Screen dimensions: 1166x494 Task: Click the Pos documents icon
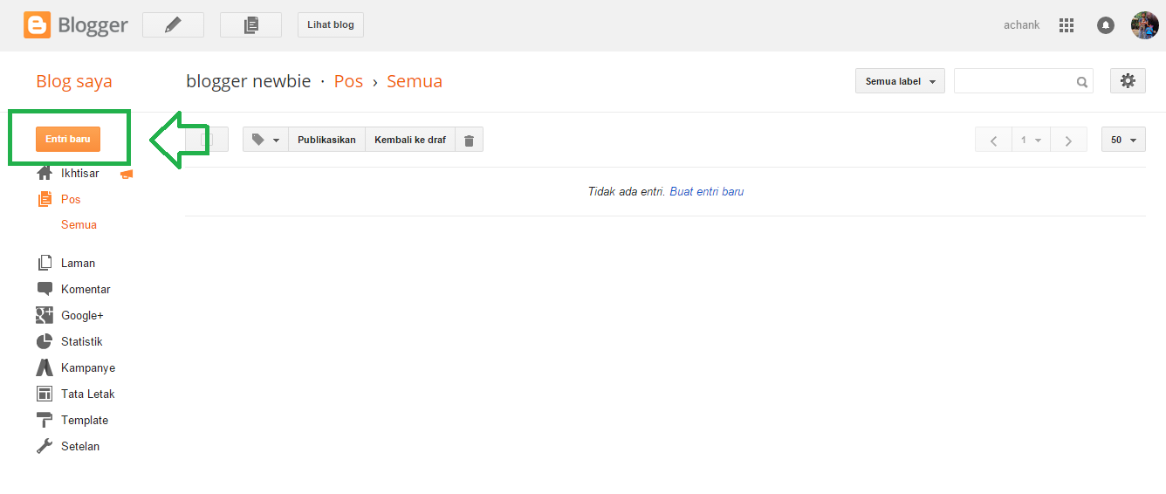click(x=45, y=200)
